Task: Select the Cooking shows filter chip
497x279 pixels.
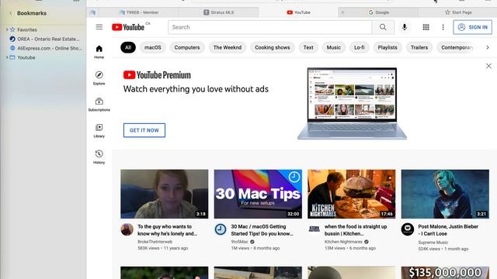Action: 273,47
